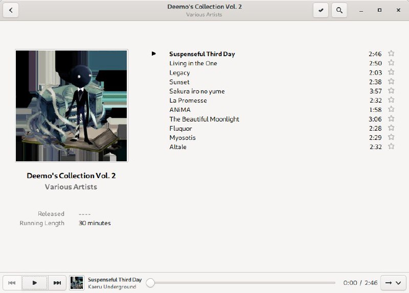This screenshot has width=409, height=293.
Task: Play the Fluquor song
Action: pos(180,129)
